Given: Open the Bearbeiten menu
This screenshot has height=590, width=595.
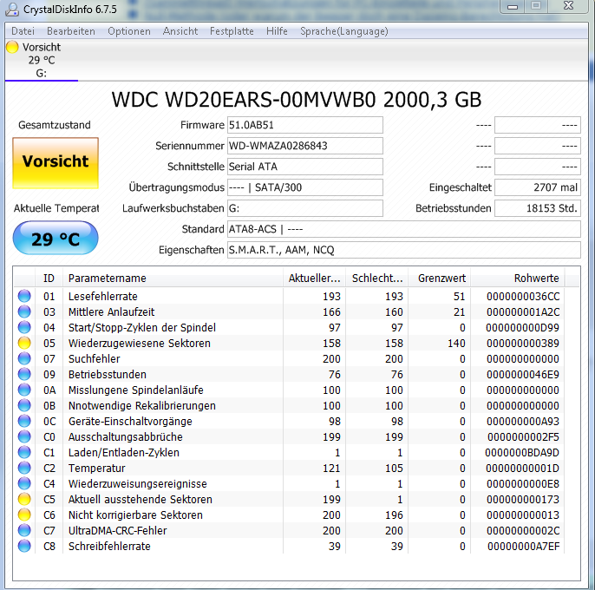Looking at the screenshot, I should click(x=71, y=31).
